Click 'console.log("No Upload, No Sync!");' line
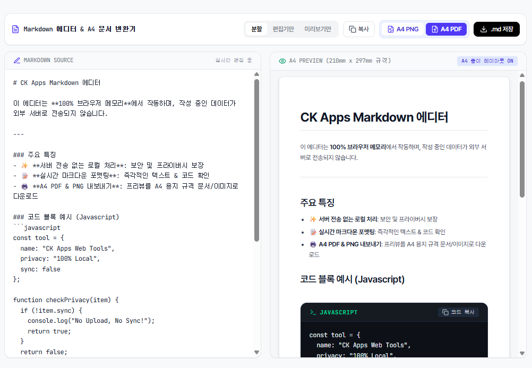Viewport: 532px width, 368px height. click(x=91, y=320)
